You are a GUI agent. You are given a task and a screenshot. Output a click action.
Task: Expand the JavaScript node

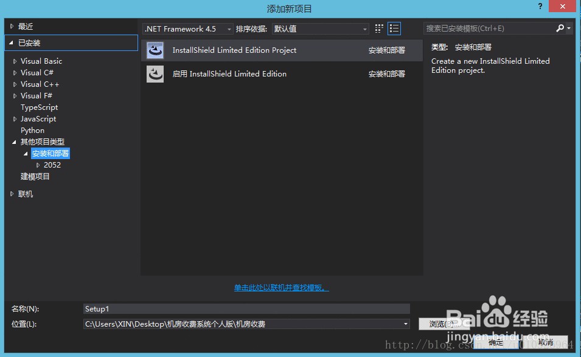point(15,119)
